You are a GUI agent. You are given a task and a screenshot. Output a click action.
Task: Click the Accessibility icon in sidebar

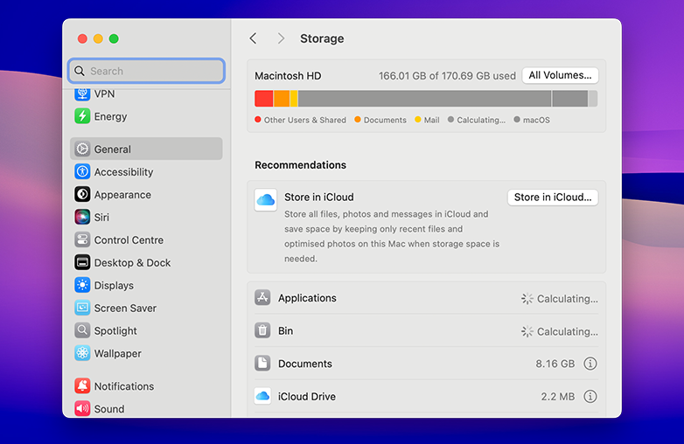(x=82, y=171)
